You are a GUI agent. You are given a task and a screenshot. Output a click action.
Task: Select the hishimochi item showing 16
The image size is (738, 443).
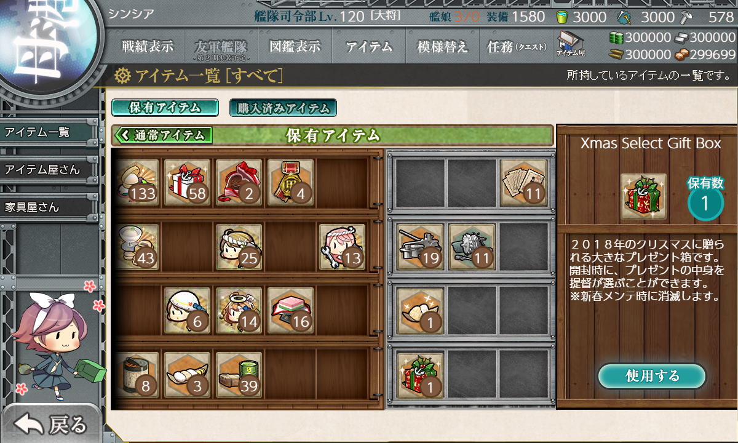click(x=290, y=310)
